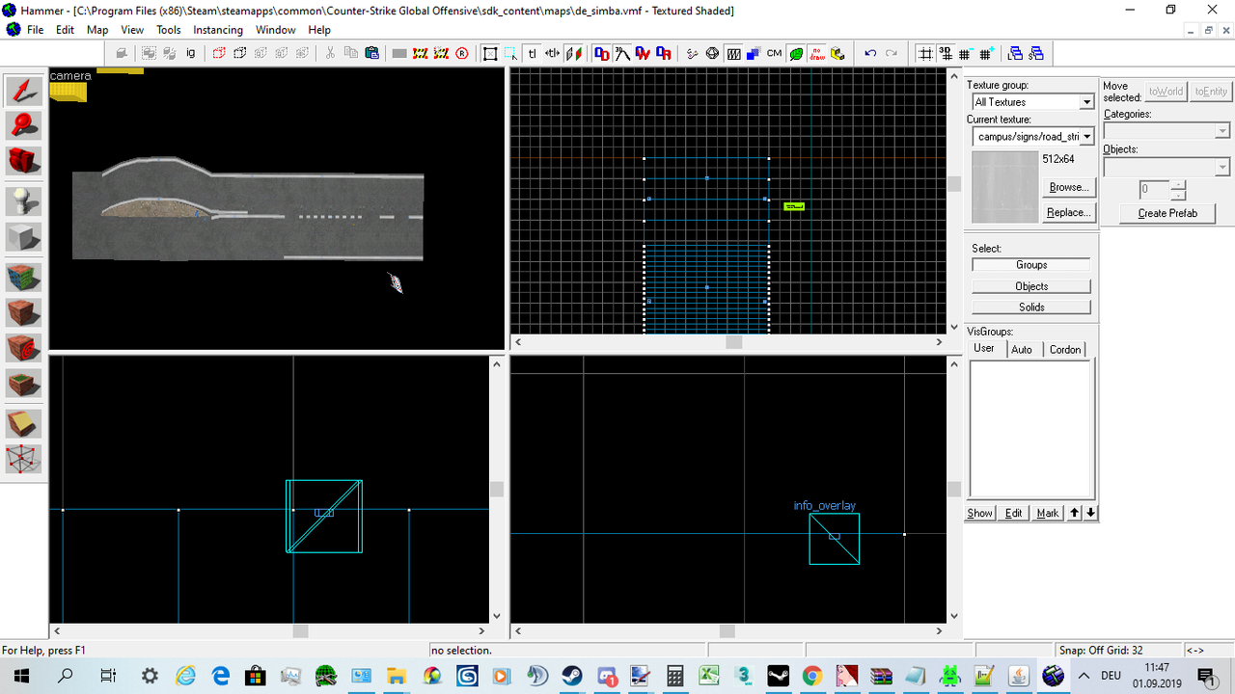Toggle the selection bounding box mode

490,54
